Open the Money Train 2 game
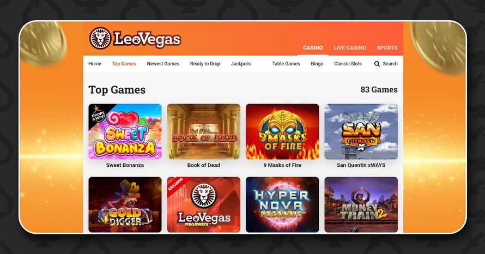 pos(361,204)
